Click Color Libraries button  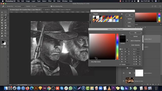point(135,45)
